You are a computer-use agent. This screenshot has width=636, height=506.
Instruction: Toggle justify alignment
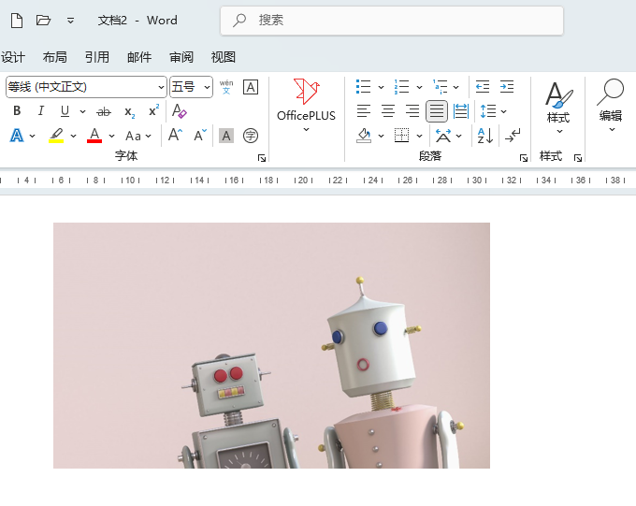click(x=437, y=111)
